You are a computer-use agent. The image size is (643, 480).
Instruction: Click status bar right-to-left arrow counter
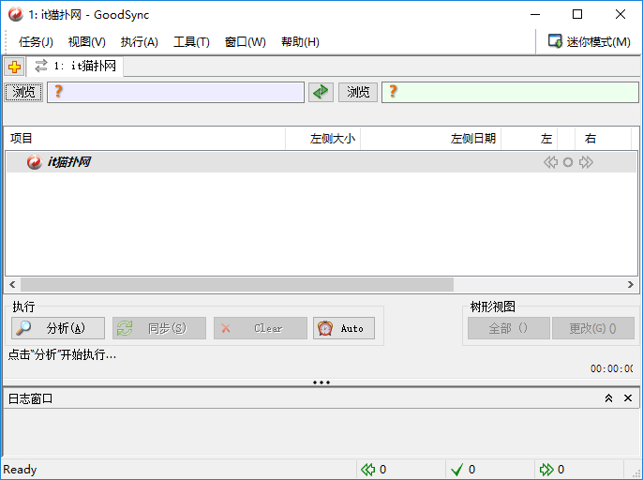point(374,470)
